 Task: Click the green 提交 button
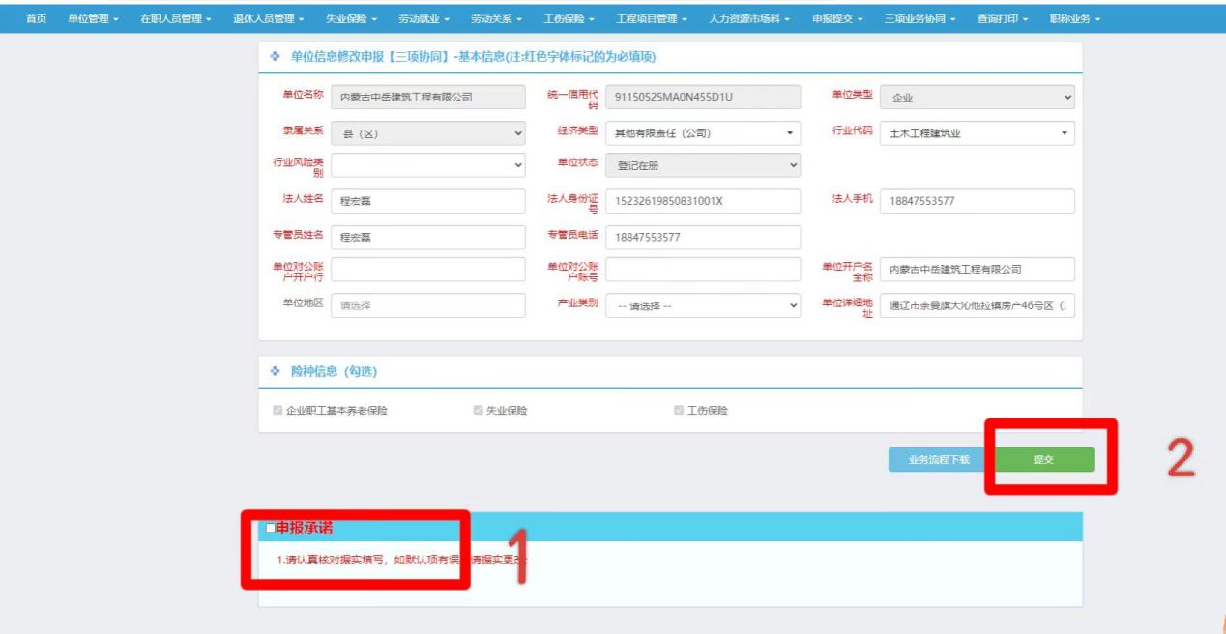tap(1043, 460)
